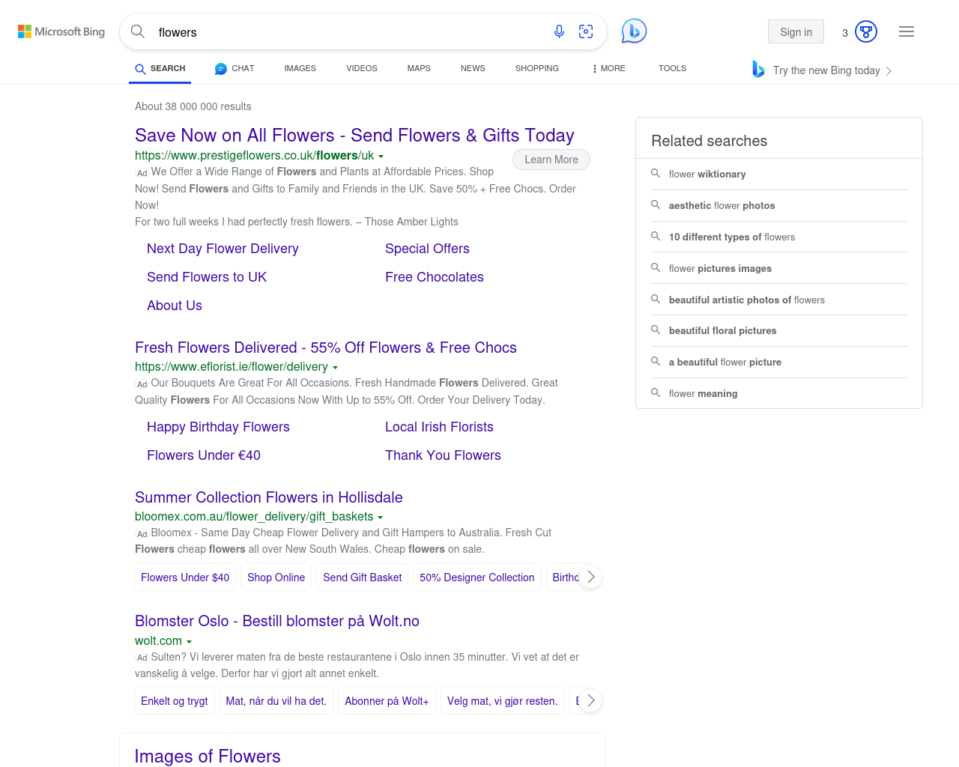Click the Bing logo next to Try the new Bing
Viewport: 959px width, 767px height.
758,69
